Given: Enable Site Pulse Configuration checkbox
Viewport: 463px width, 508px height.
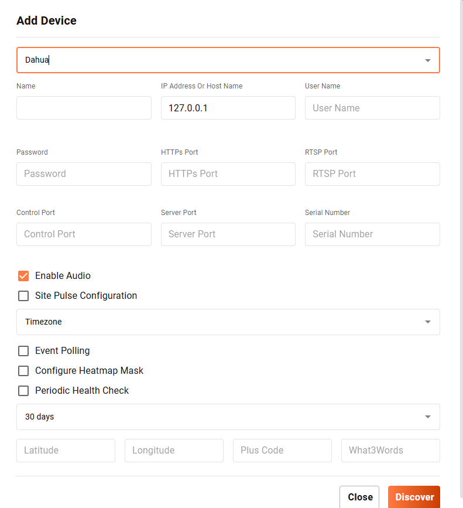Looking at the screenshot, I should click(23, 296).
